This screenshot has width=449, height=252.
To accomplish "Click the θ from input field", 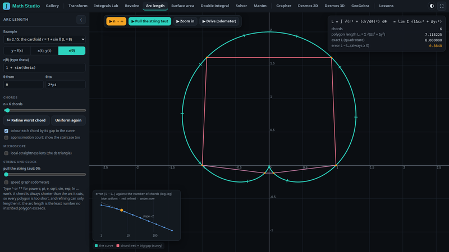I will tap(23, 85).
